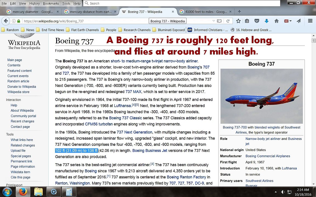This screenshot has width=316, height=197.
Task: Click the Boeing 737-700 infobox photo
Action: point(262,96)
